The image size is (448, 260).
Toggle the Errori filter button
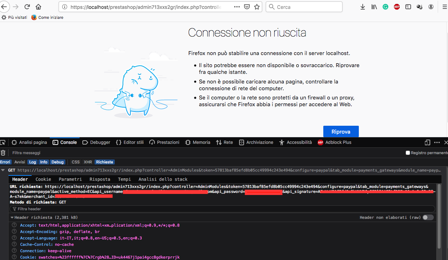click(x=5, y=162)
